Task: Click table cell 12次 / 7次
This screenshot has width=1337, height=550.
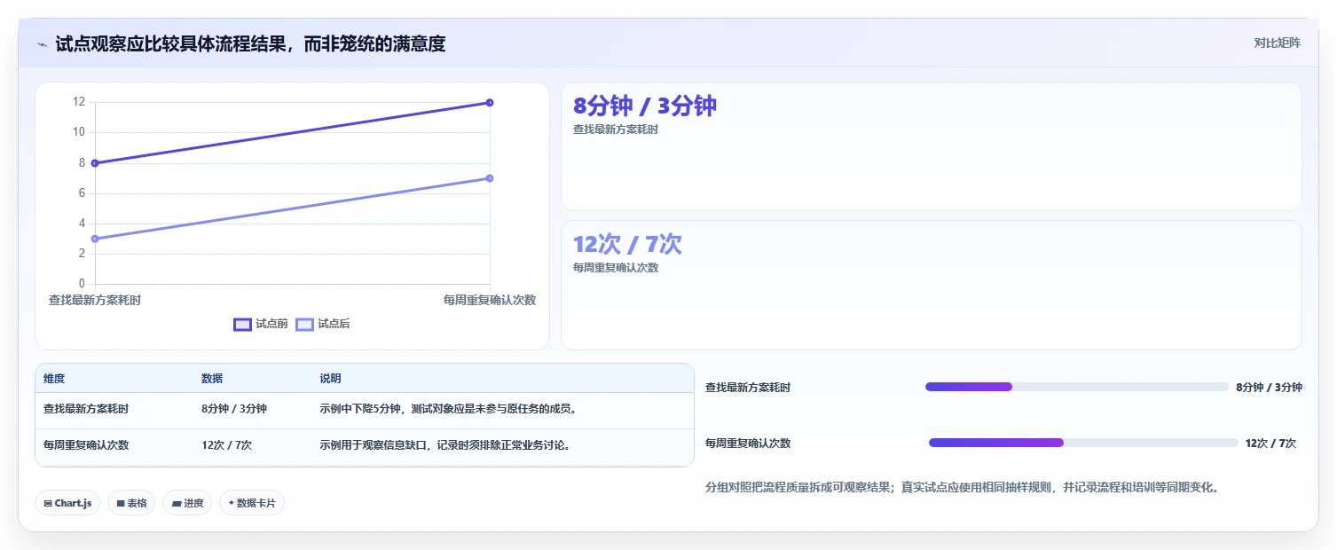Action: point(227,445)
